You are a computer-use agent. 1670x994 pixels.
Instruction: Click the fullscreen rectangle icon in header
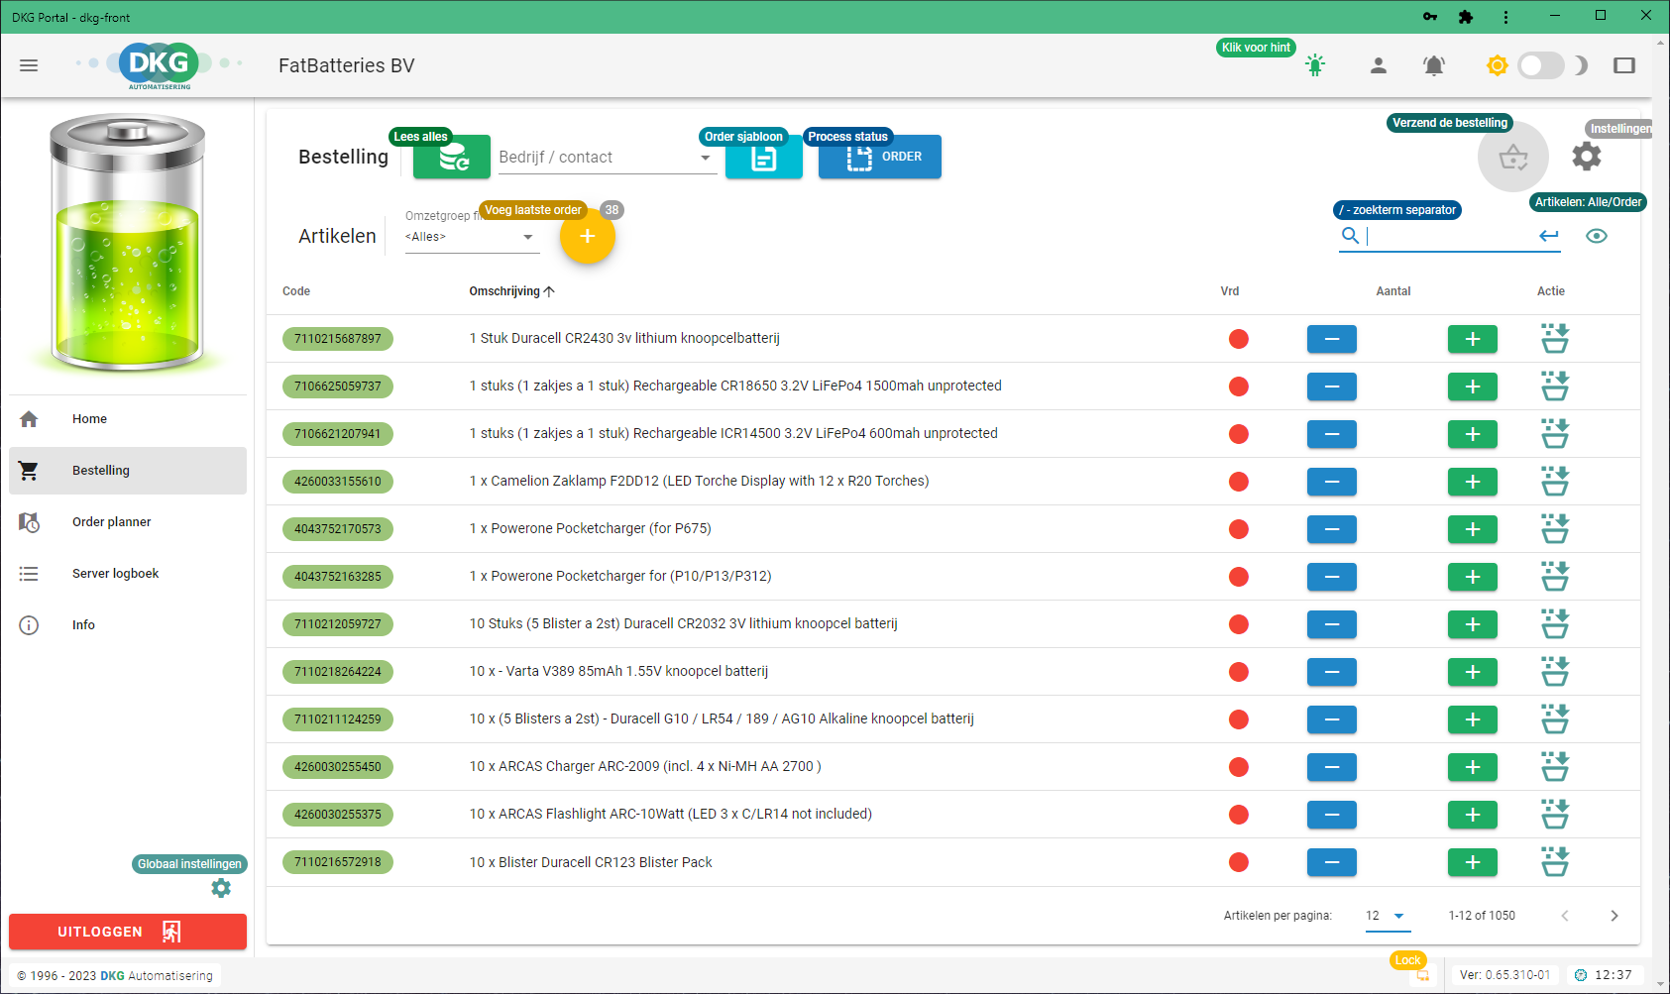(1624, 65)
